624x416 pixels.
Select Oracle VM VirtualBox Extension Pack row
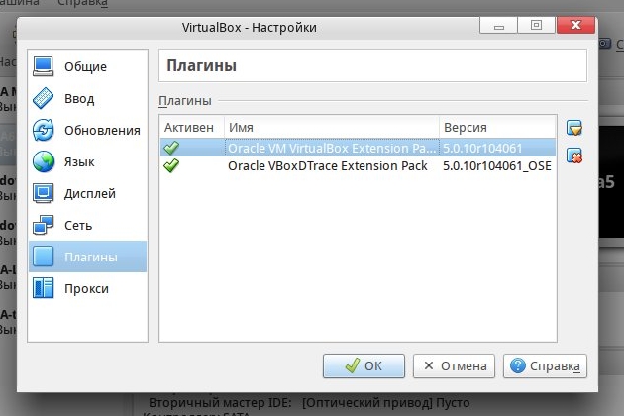[358, 148]
